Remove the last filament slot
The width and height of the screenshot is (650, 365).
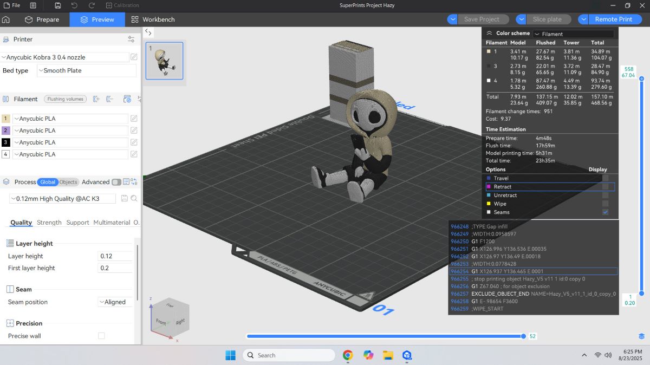[x=109, y=99]
